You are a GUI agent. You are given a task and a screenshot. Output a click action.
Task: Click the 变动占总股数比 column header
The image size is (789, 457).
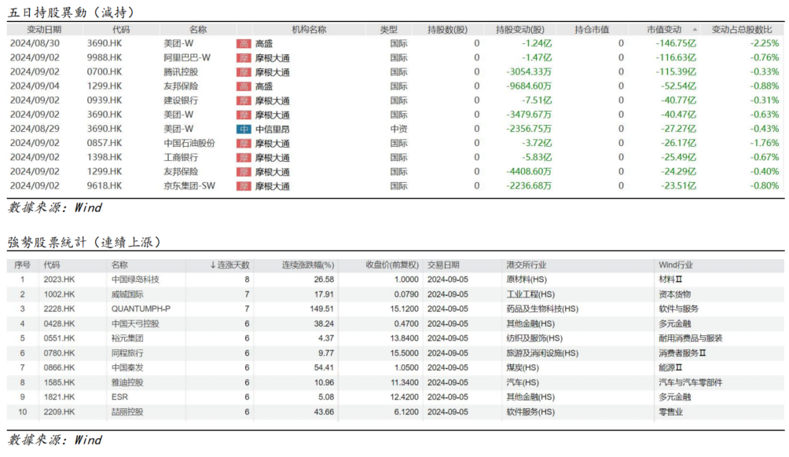[x=742, y=30]
